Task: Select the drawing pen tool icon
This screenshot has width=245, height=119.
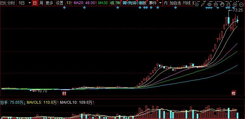Action: point(203,4)
